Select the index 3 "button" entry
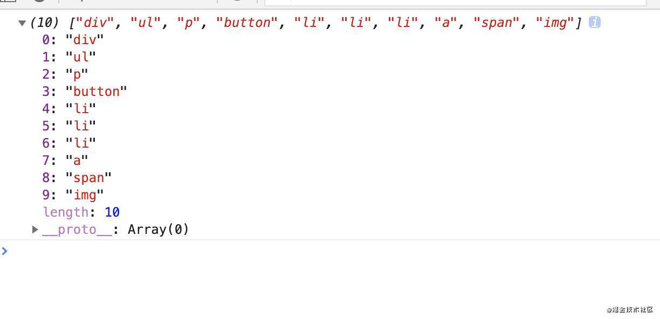 85,91
